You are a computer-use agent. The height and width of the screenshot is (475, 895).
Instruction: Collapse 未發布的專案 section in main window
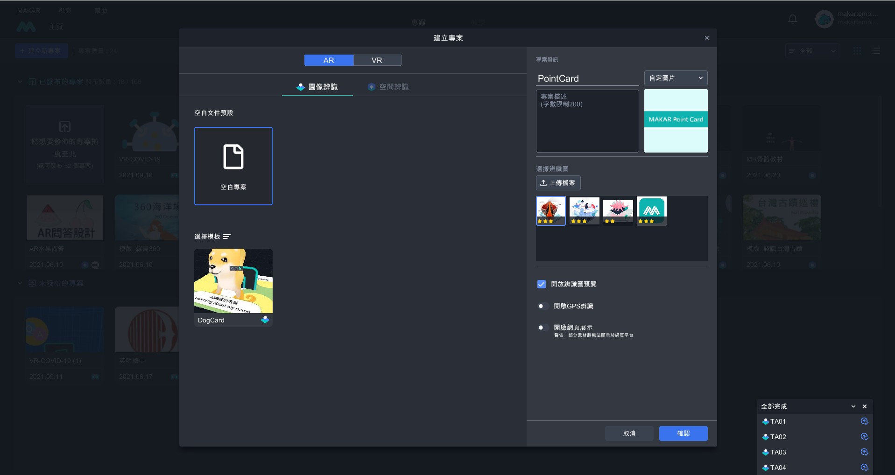(x=20, y=283)
